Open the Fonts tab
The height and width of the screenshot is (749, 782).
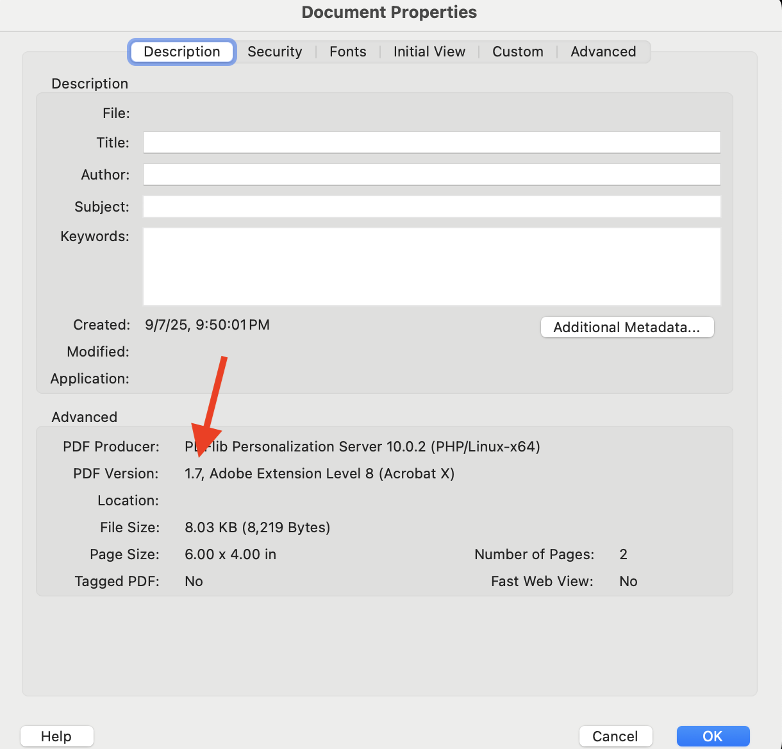click(x=347, y=52)
